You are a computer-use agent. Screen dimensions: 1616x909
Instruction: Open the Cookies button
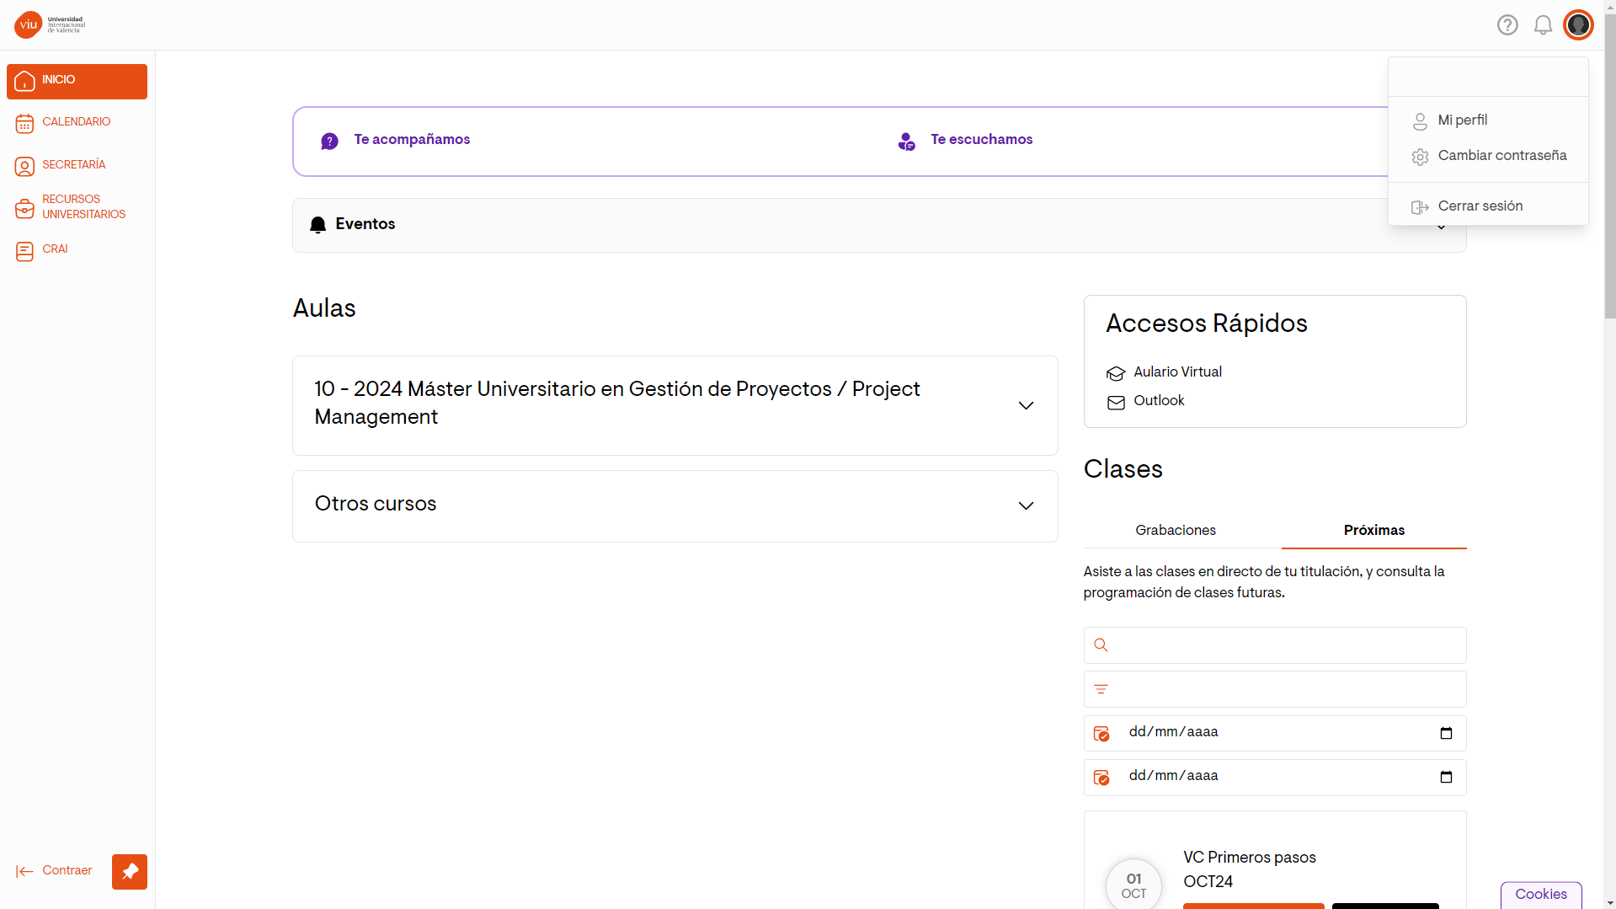coord(1541,895)
